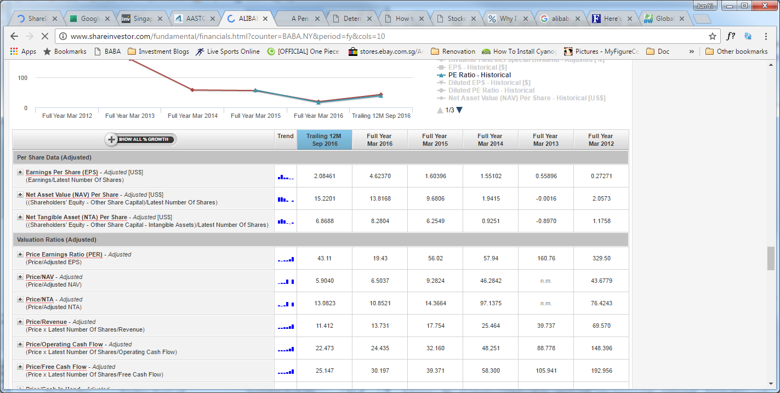This screenshot has width=780, height=393.
Task: Select the Trailing 12M Sep 2016 column header
Action: tap(324, 140)
